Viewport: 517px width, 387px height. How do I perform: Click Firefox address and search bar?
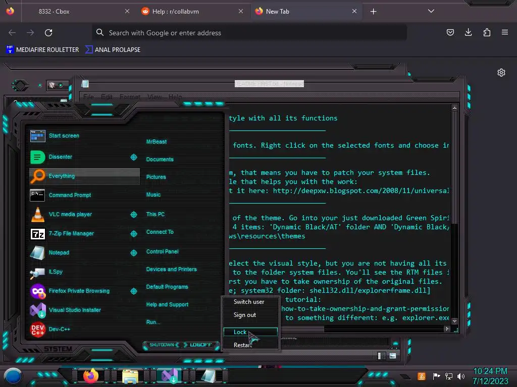[x=249, y=33]
